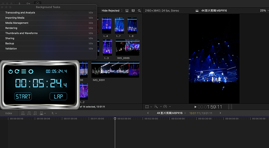The image size is (269, 148).
Task: Select the Transform tool icon below viewer
Action: pos(147,107)
